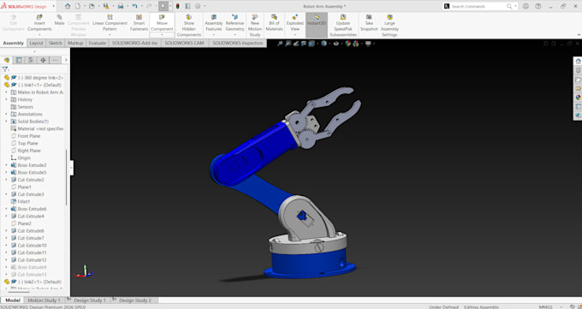Screen dimensions: 582x309
Task: Expand Insert Components dropdown arrow
Action: (x=39, y=35)
